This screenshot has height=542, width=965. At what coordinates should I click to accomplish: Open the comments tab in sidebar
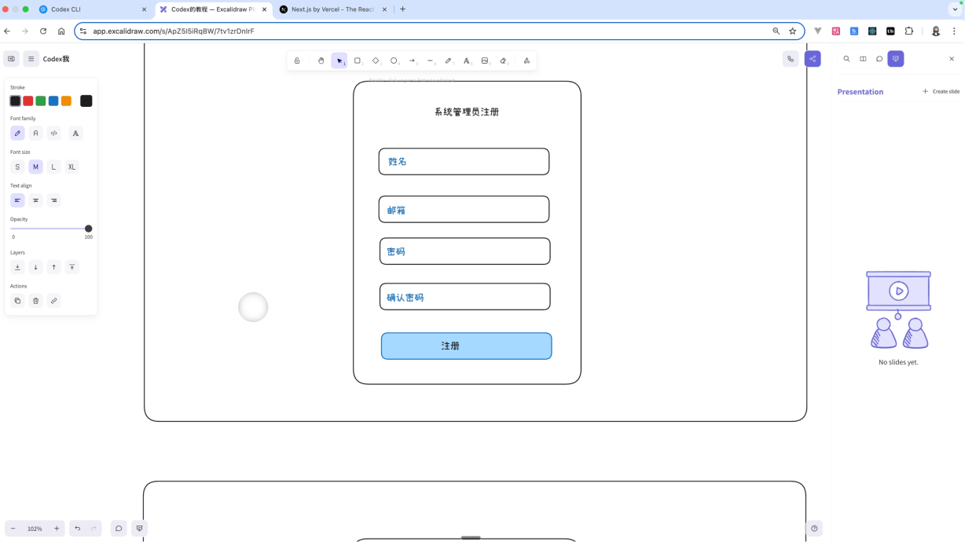click(879, 59)
